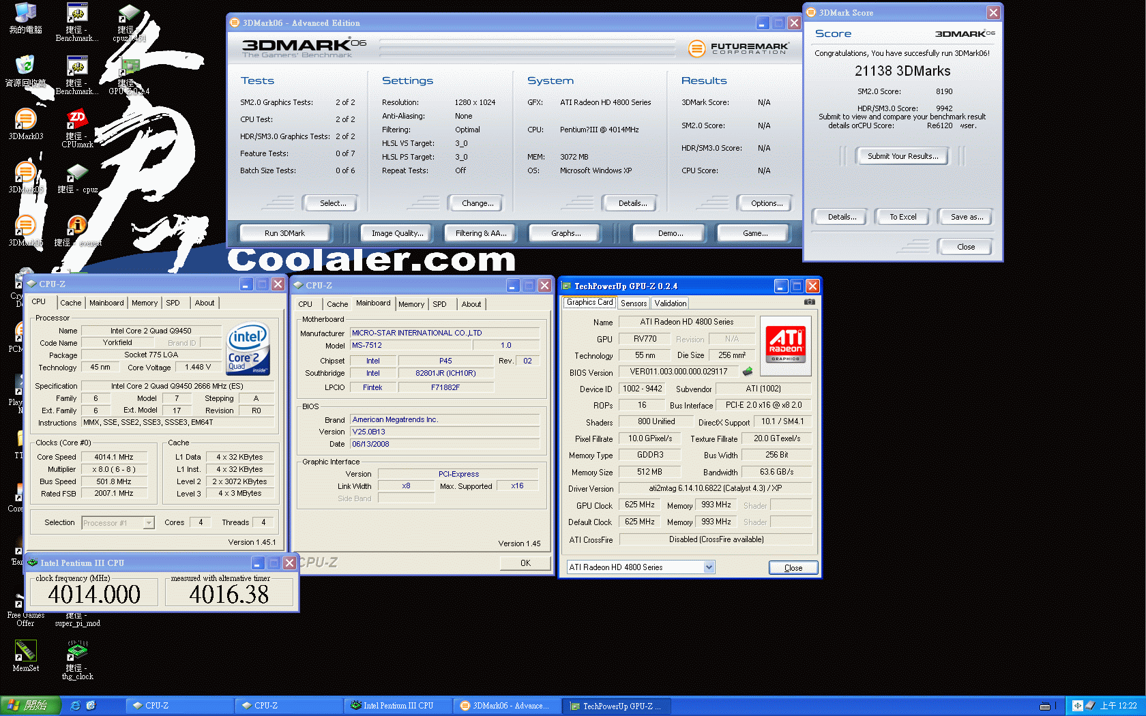Click the GPU-Z screenshot camera icon
This screenshot has height=716, width=1146.
click(x=809, y=301)
